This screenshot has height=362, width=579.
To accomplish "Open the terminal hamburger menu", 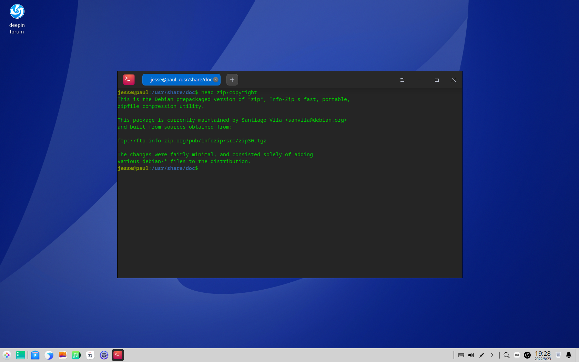I will click(x=402, y=80).
